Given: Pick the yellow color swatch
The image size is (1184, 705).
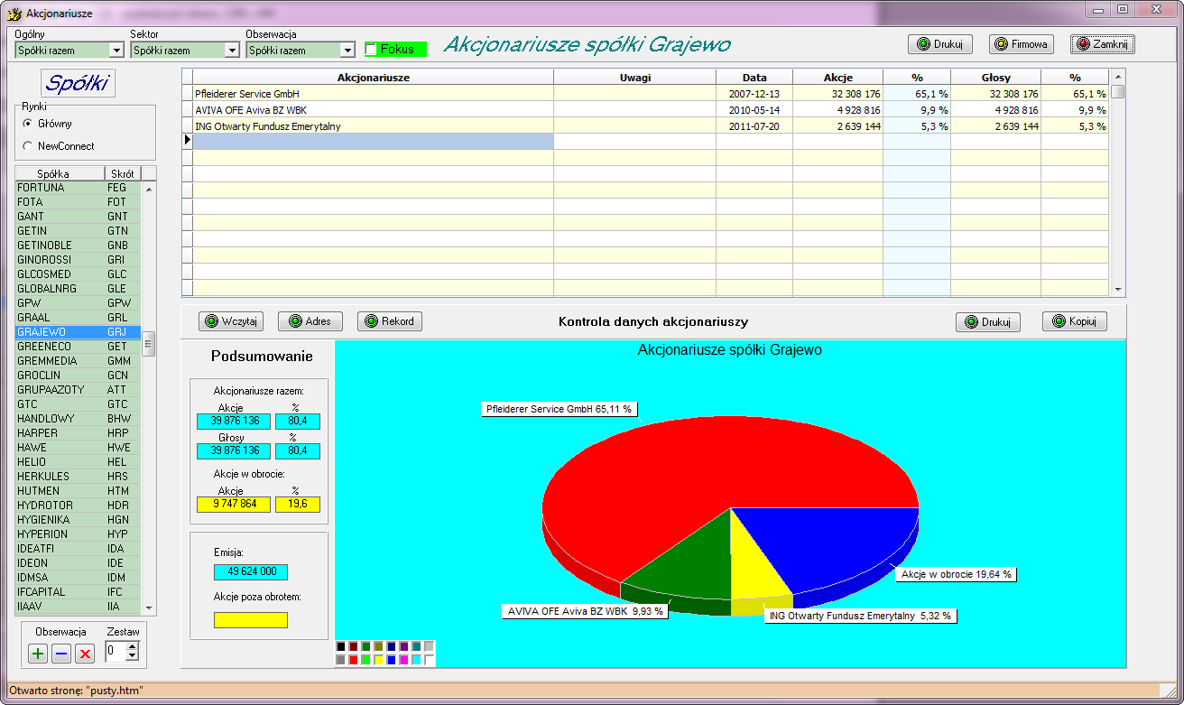Looking at the screenshot, I should [x=379, y=660].
